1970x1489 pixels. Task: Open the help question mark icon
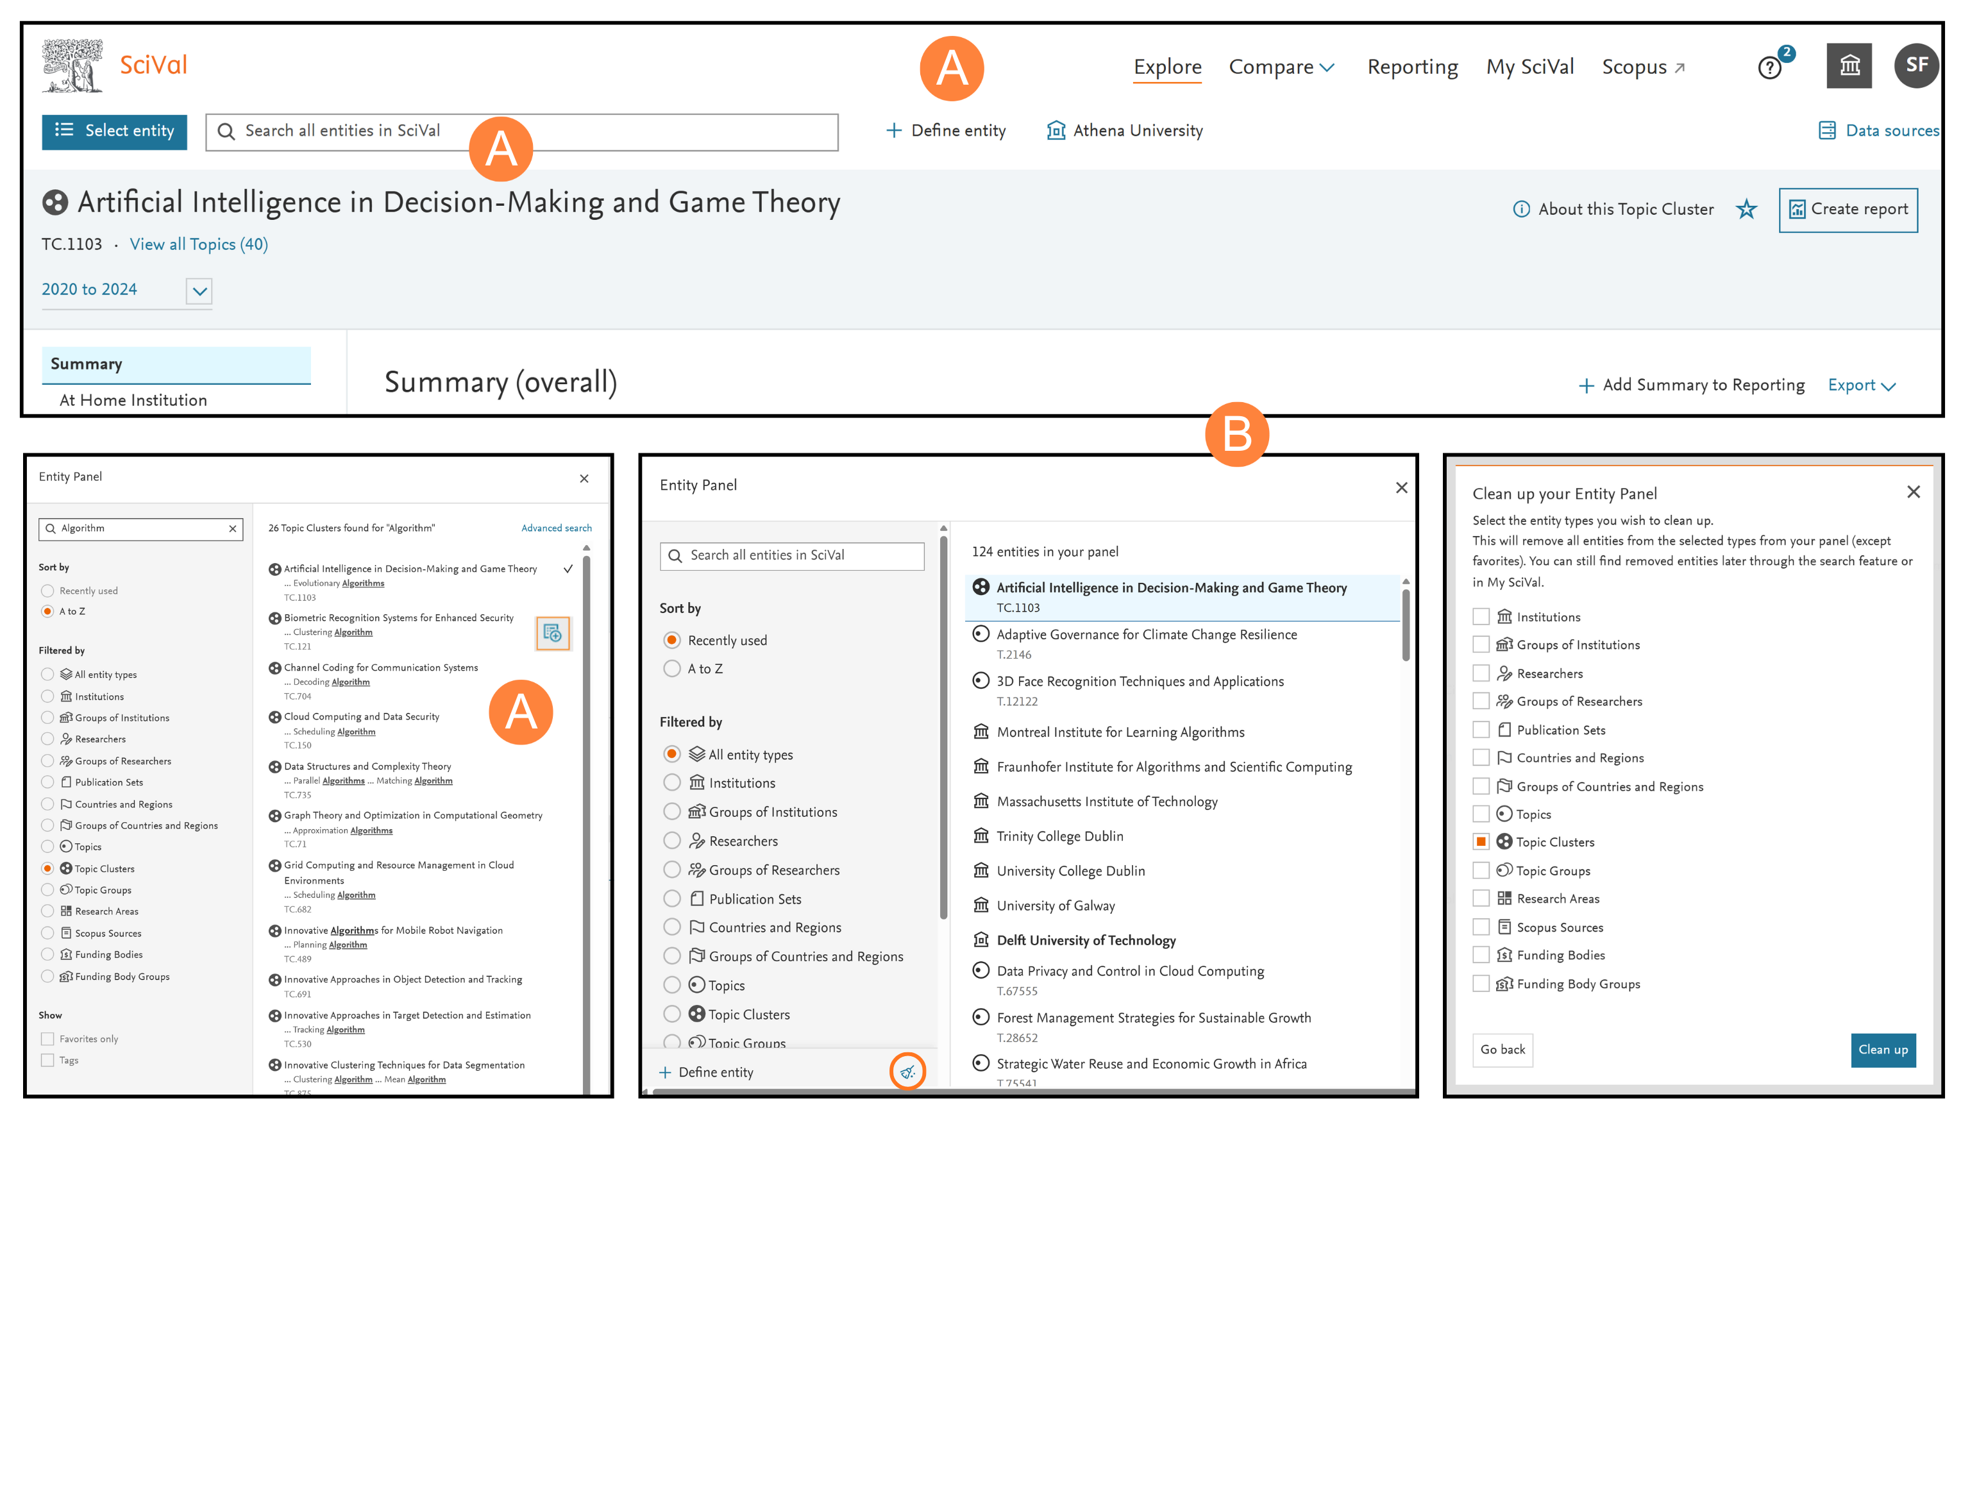tap(1769, 68)
